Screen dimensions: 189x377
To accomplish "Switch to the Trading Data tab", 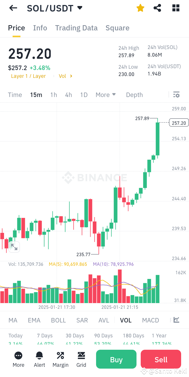I will 76,28.
